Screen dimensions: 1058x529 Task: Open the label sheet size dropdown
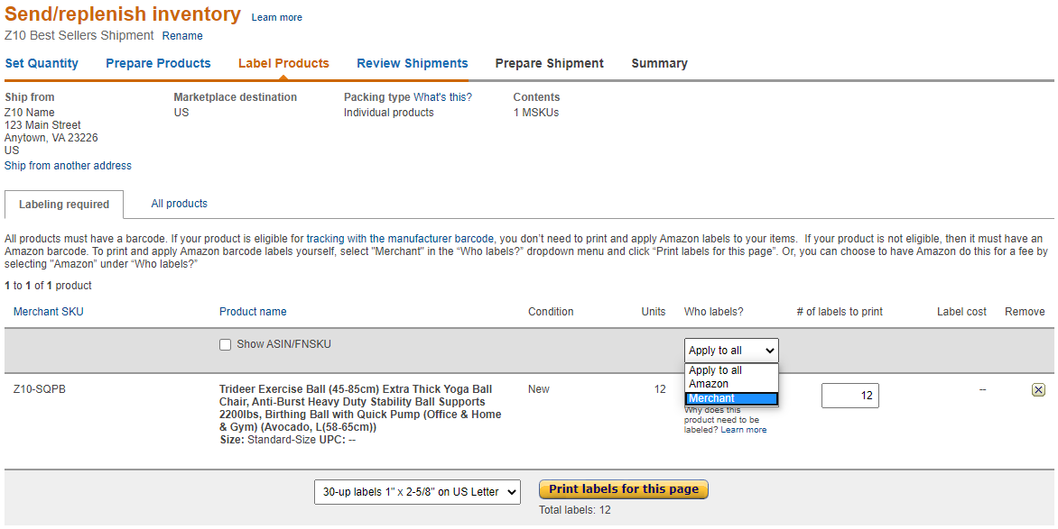(416, 491)
